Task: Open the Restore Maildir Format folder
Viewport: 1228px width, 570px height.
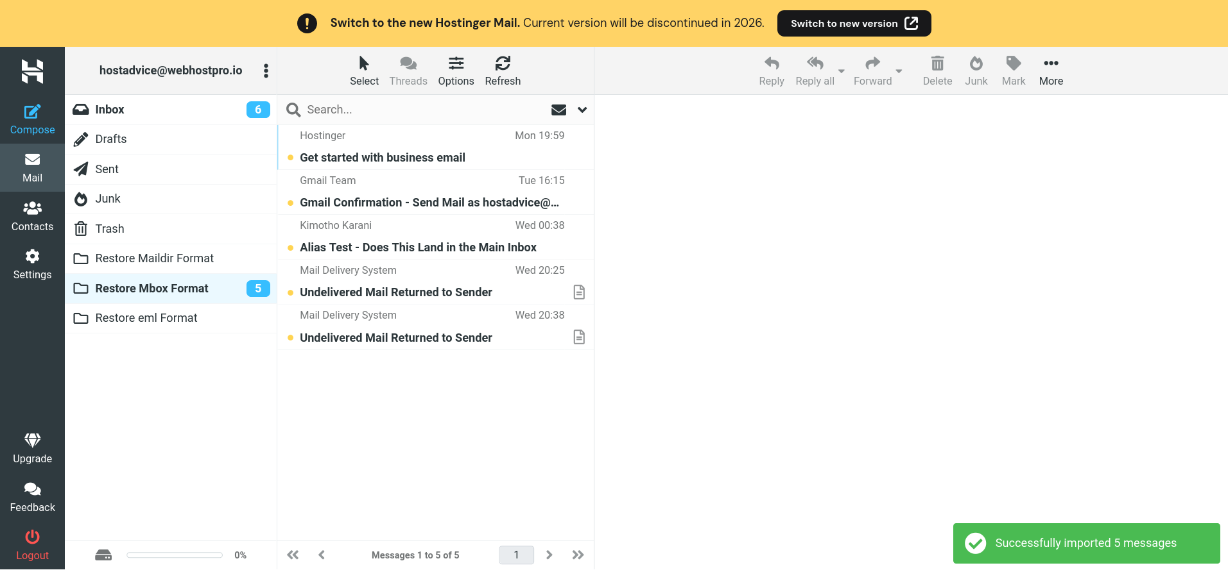Action: coord(171,258)
